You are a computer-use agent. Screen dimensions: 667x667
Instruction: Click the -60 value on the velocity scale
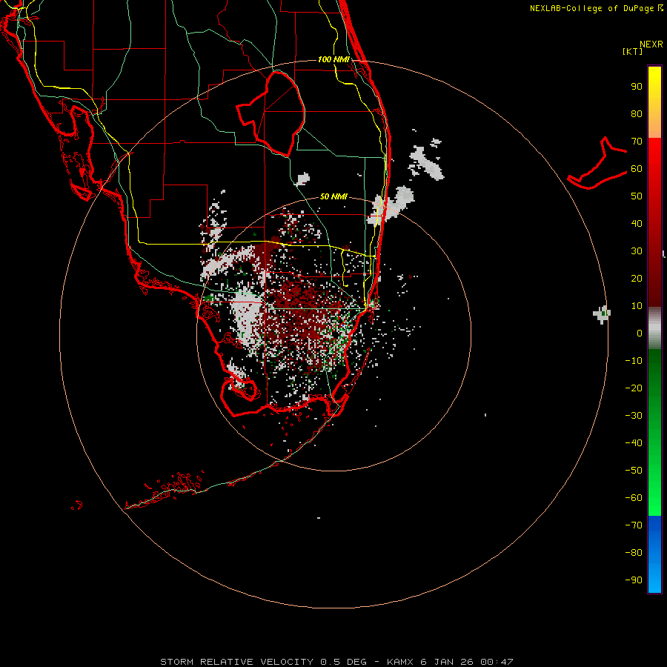pyautogui.click(x=634, y=498)
